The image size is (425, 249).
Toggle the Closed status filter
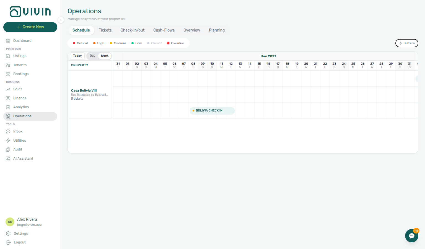pos(154,43)
